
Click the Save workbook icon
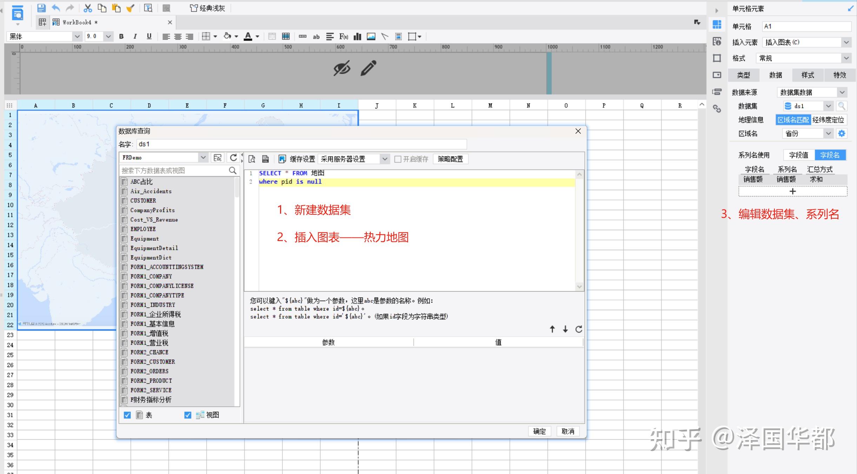(x=41, y=8)
